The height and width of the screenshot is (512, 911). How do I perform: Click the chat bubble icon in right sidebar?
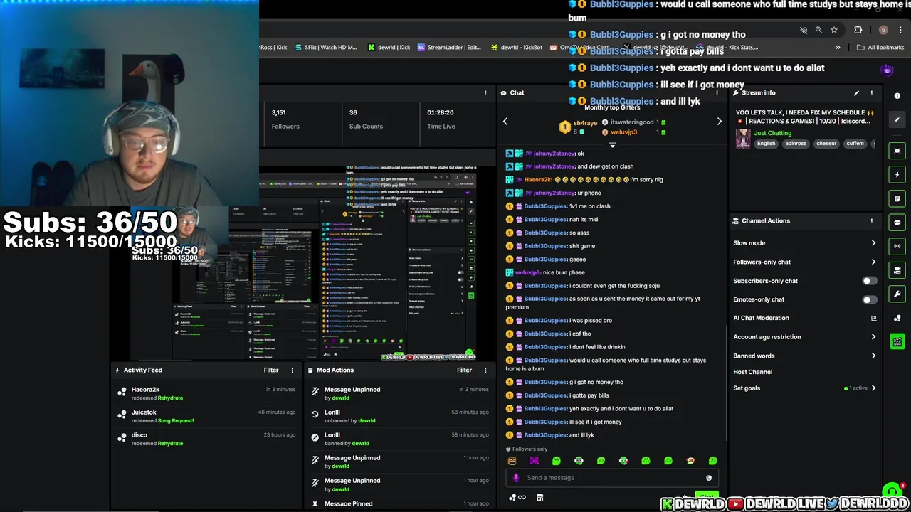tap(897, 223)
